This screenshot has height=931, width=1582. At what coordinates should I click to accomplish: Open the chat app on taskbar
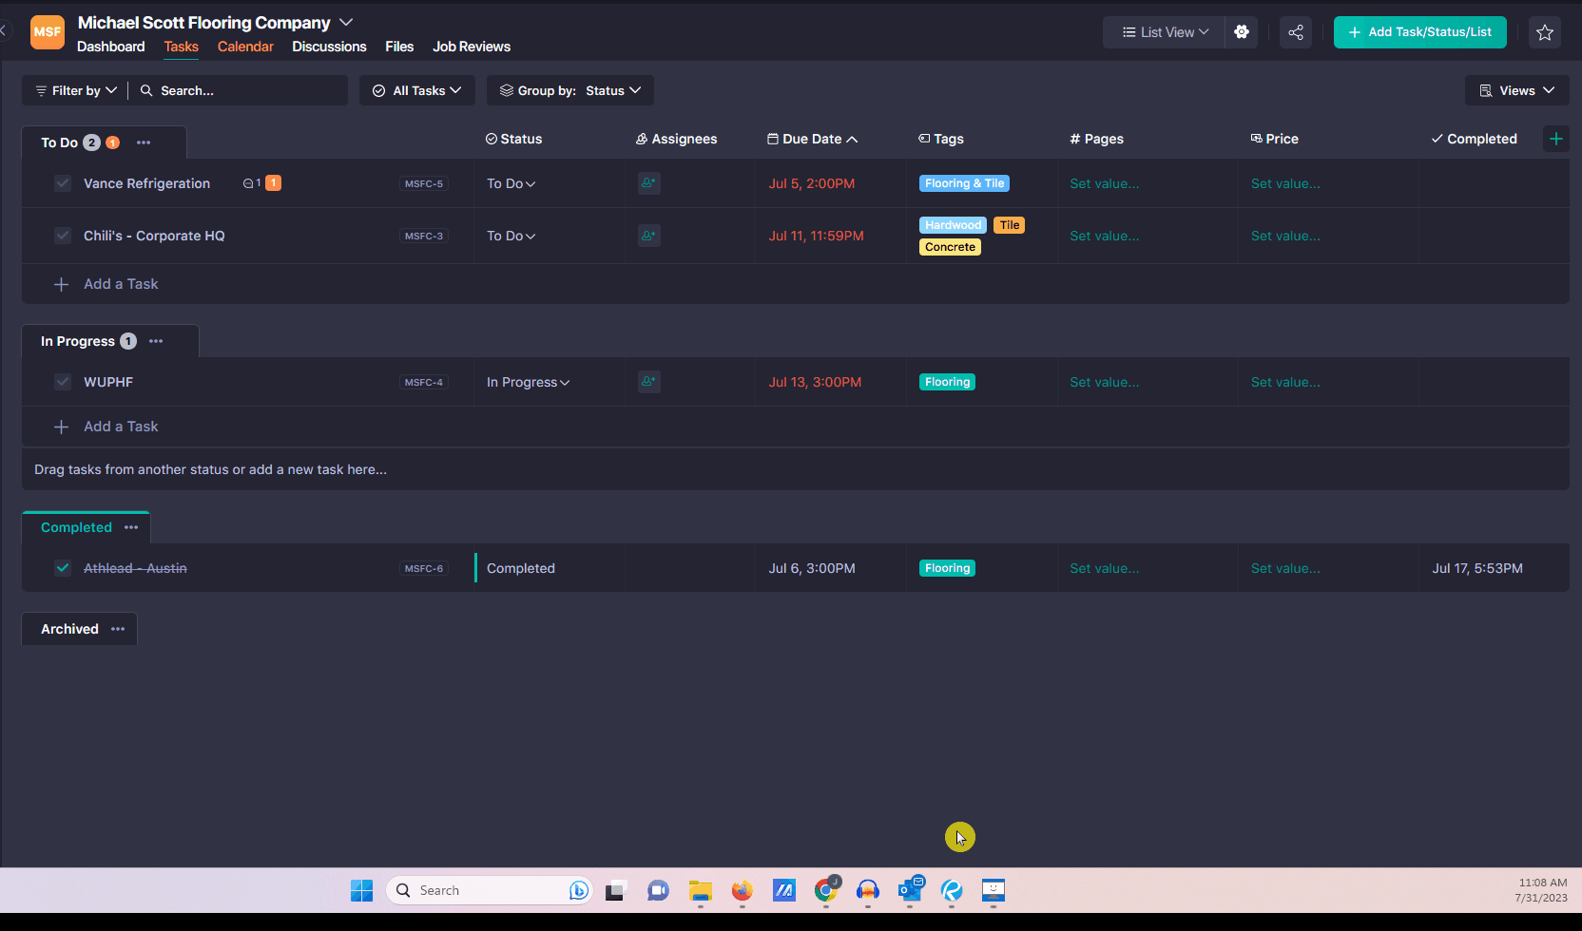coord(658,890)
